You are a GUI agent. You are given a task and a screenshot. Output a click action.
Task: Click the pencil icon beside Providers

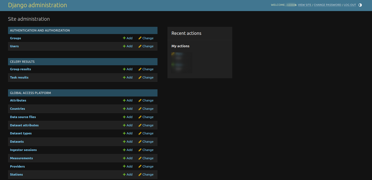click(141, 166)
